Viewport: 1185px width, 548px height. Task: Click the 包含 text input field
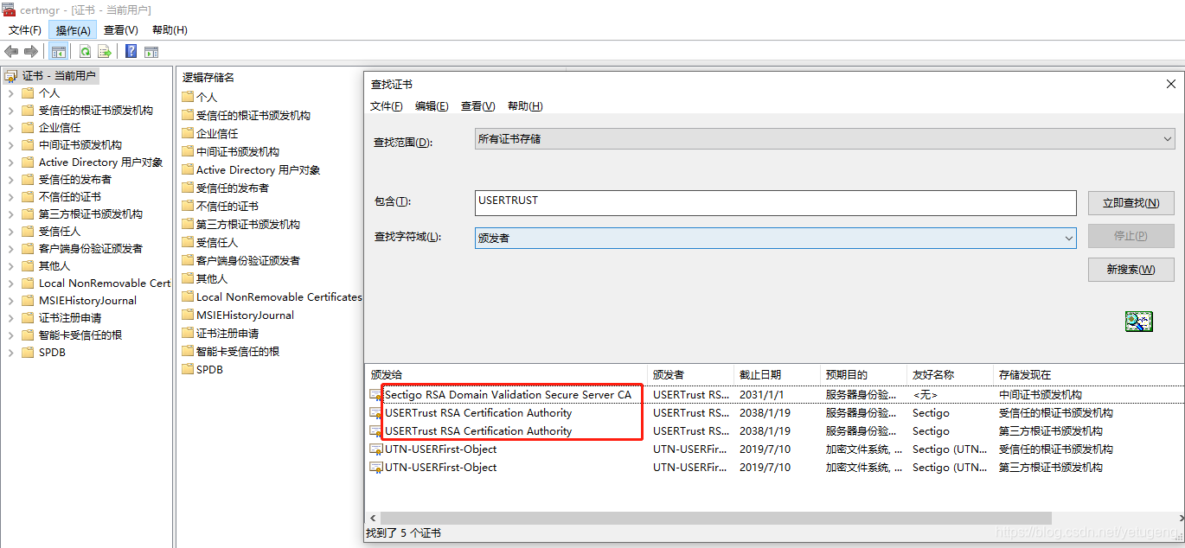(775, 203)
